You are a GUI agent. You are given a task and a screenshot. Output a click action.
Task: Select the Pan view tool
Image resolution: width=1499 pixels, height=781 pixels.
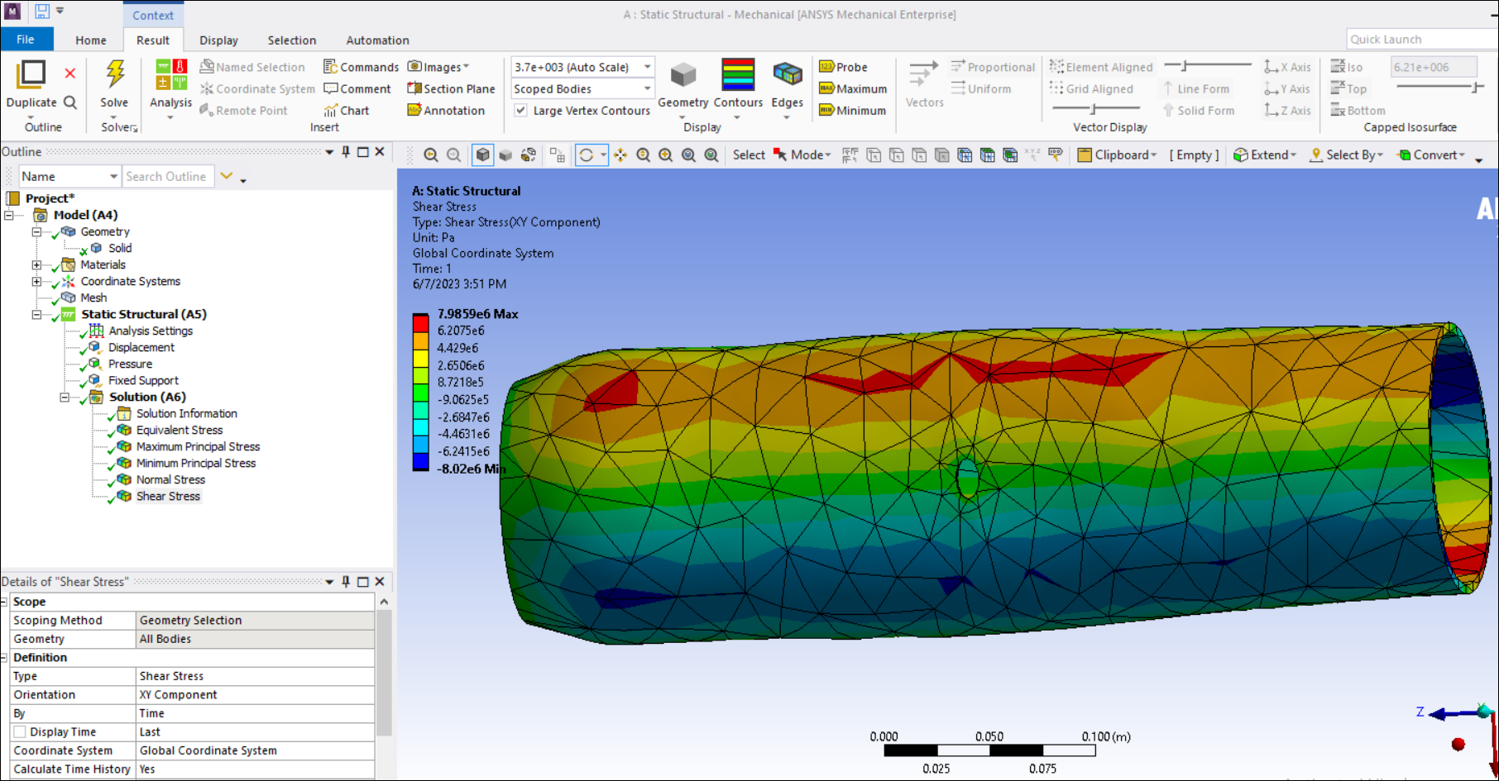click(x=620, y=155)
